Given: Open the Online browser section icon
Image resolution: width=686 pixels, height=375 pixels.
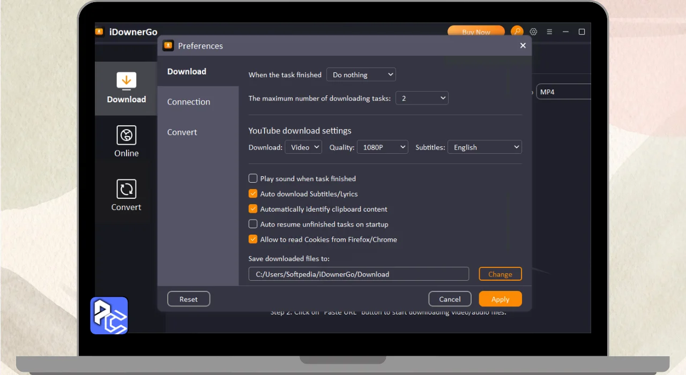Looking at the screenshot, I should (x=126, y=135).
